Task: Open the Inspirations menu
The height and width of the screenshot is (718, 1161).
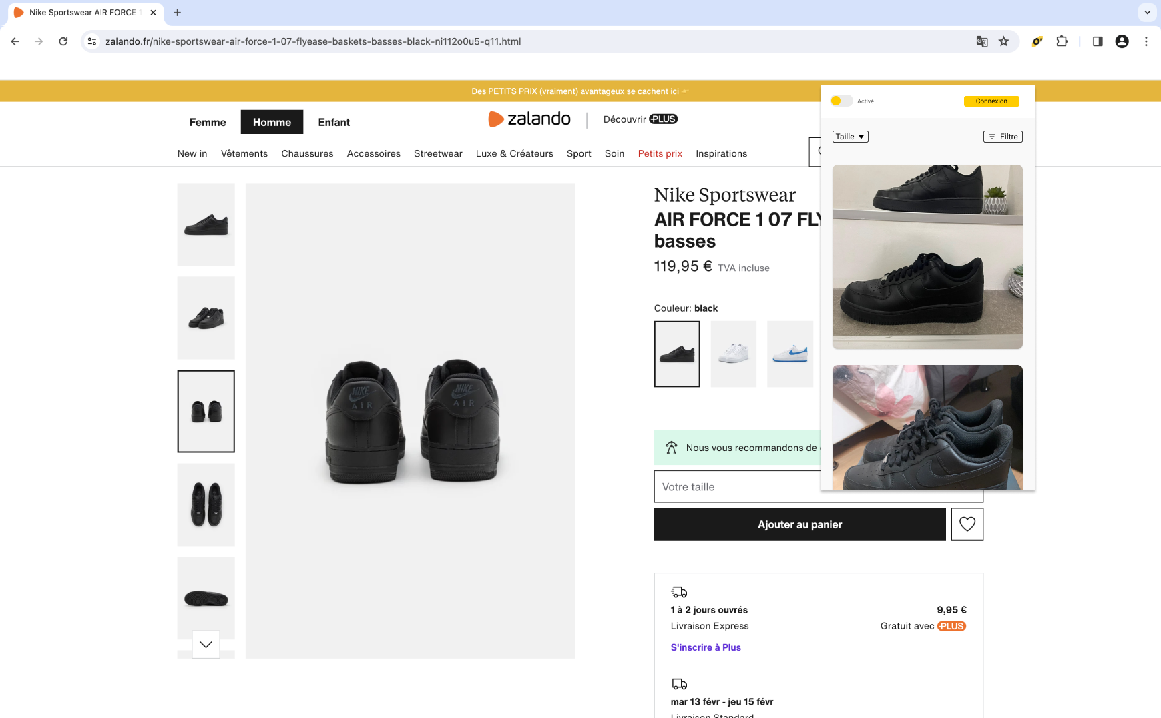Action: coord(722,153)
